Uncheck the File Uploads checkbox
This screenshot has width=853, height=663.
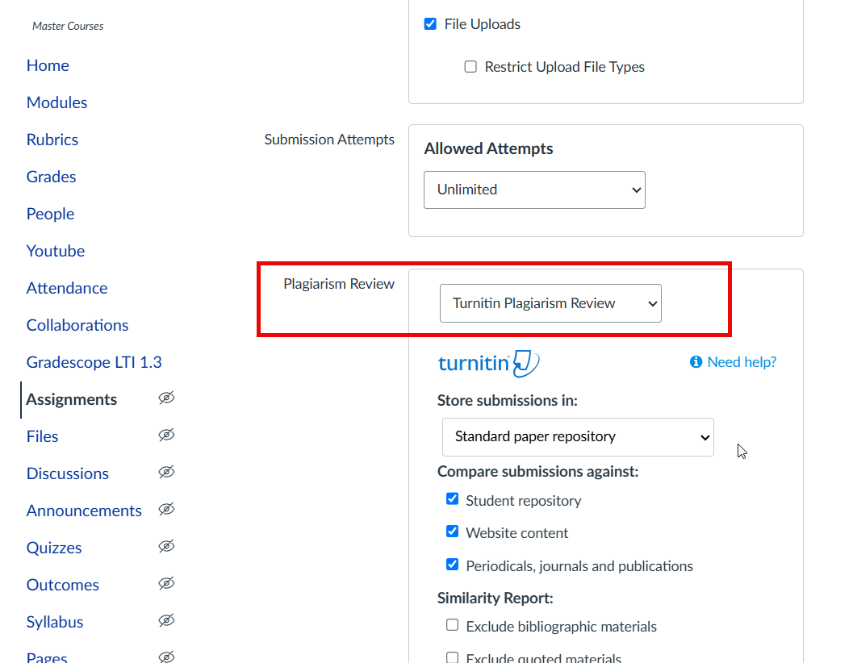tap(430, 24)
